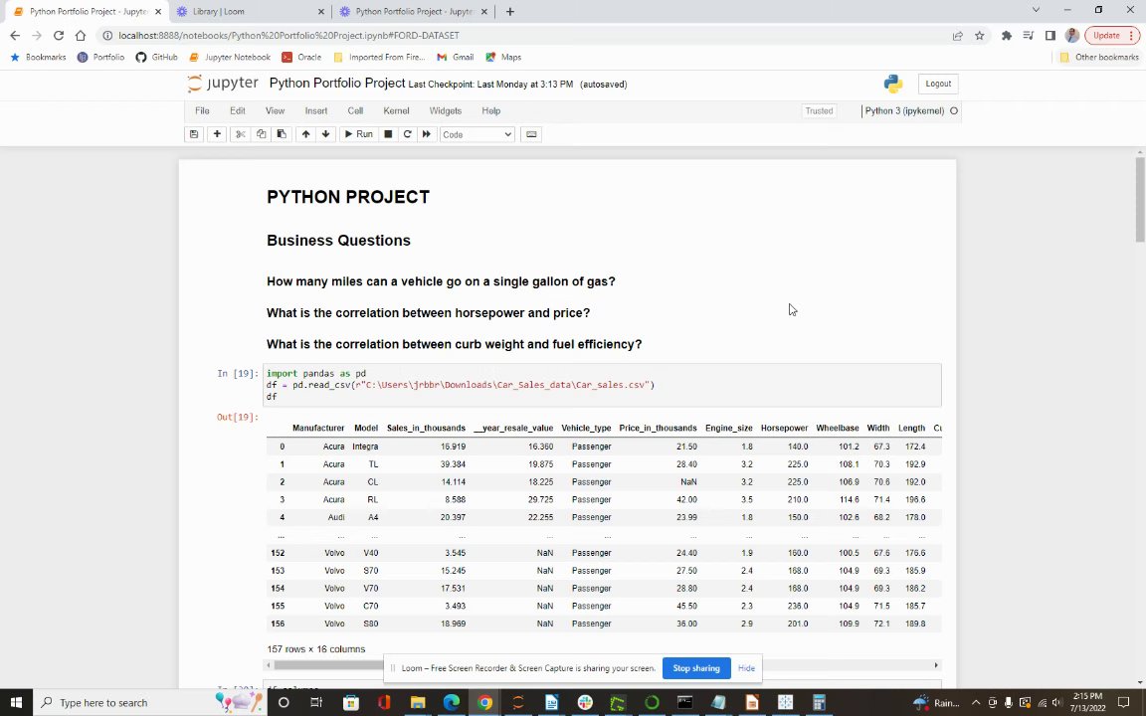Open the tab search chevron

(1036, 10)
